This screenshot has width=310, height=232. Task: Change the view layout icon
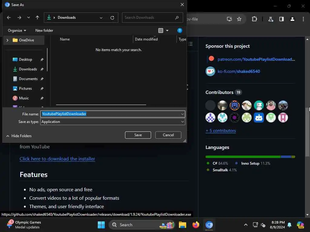point(161,31)
